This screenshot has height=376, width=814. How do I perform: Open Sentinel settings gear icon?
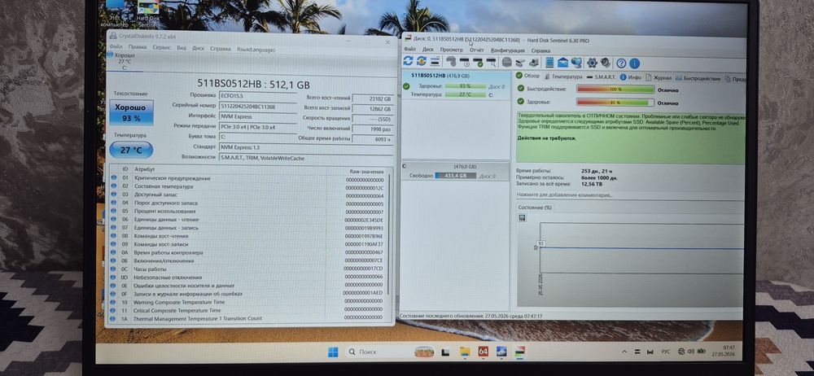click(x=592, y=63)
